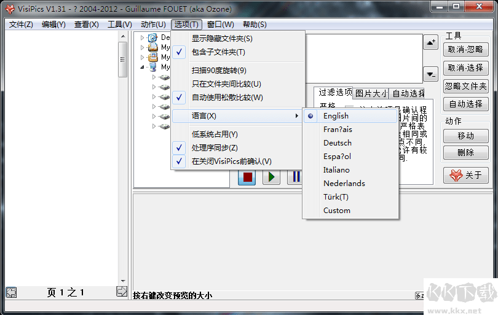Select the De desktop icon in tree
The width and height of the screenshot is (498, 315).
[x=152, y=37]
